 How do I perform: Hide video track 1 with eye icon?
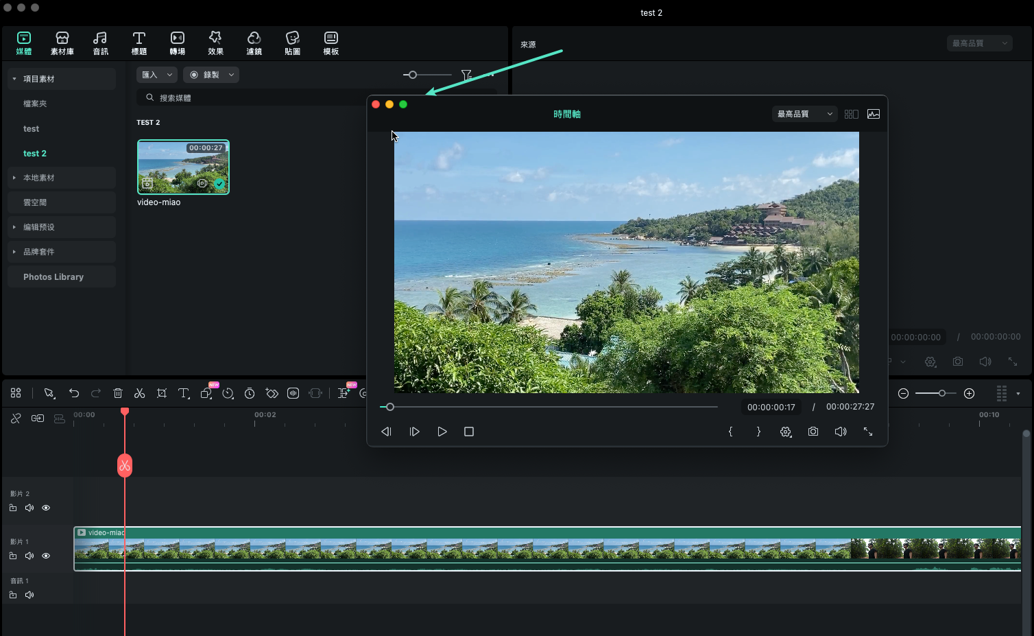(46, 556)
